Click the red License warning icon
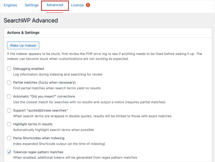This screenshot has width=215, height=162. click(x=88, y=5)
